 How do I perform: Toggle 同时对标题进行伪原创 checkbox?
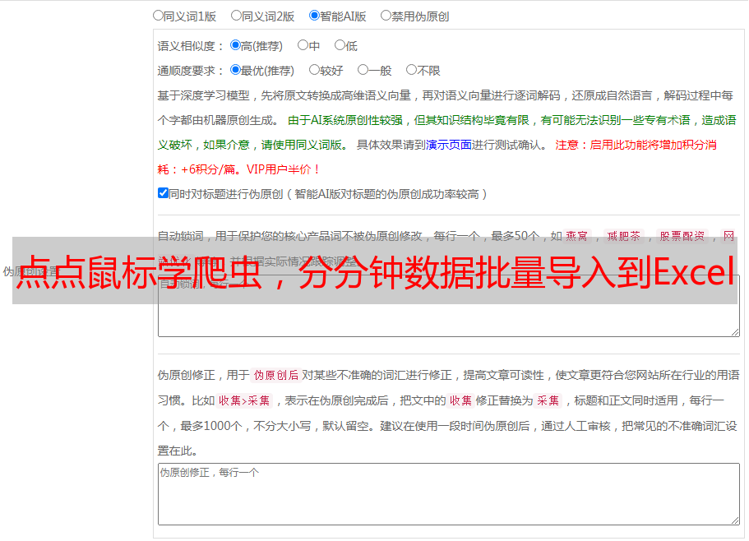(163, 193)
